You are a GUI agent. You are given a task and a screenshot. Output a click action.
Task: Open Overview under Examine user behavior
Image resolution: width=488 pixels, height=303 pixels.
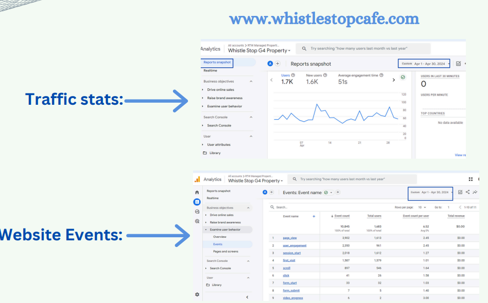pos(220,237)
